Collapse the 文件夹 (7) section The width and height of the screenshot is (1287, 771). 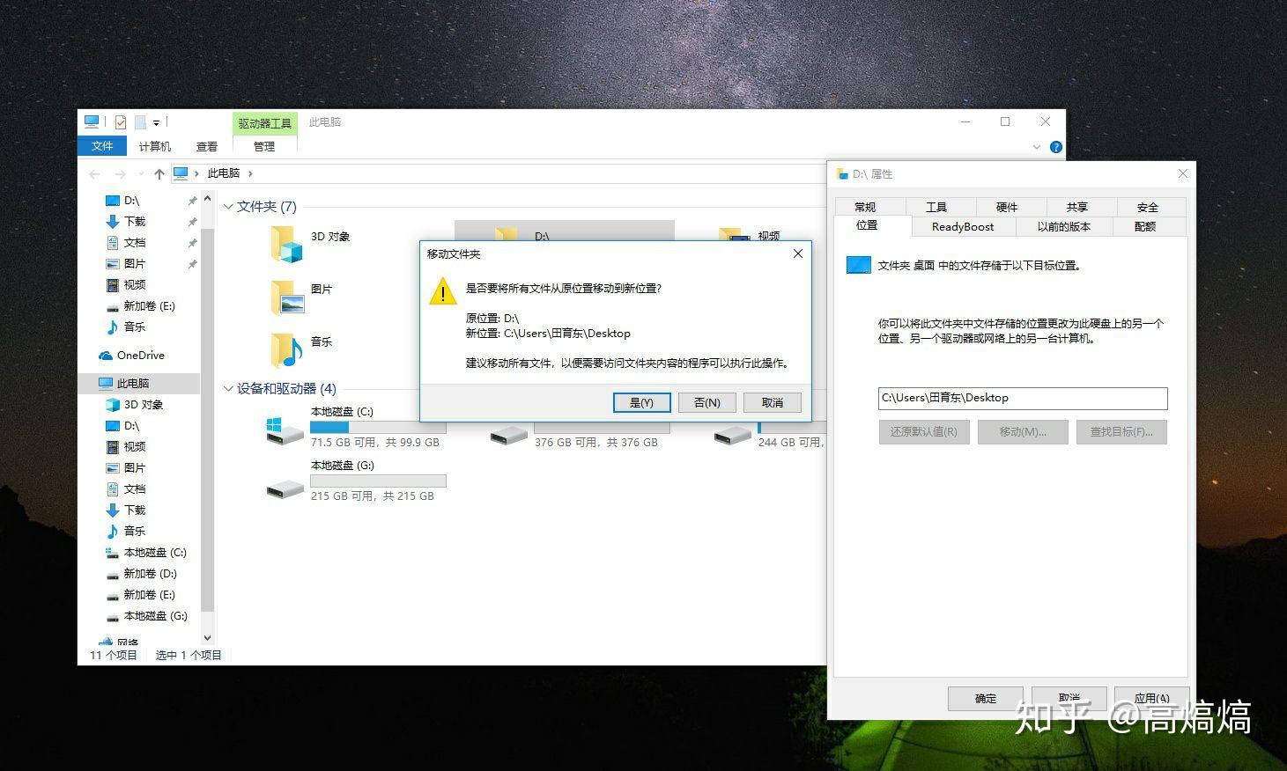coord(227,206)
